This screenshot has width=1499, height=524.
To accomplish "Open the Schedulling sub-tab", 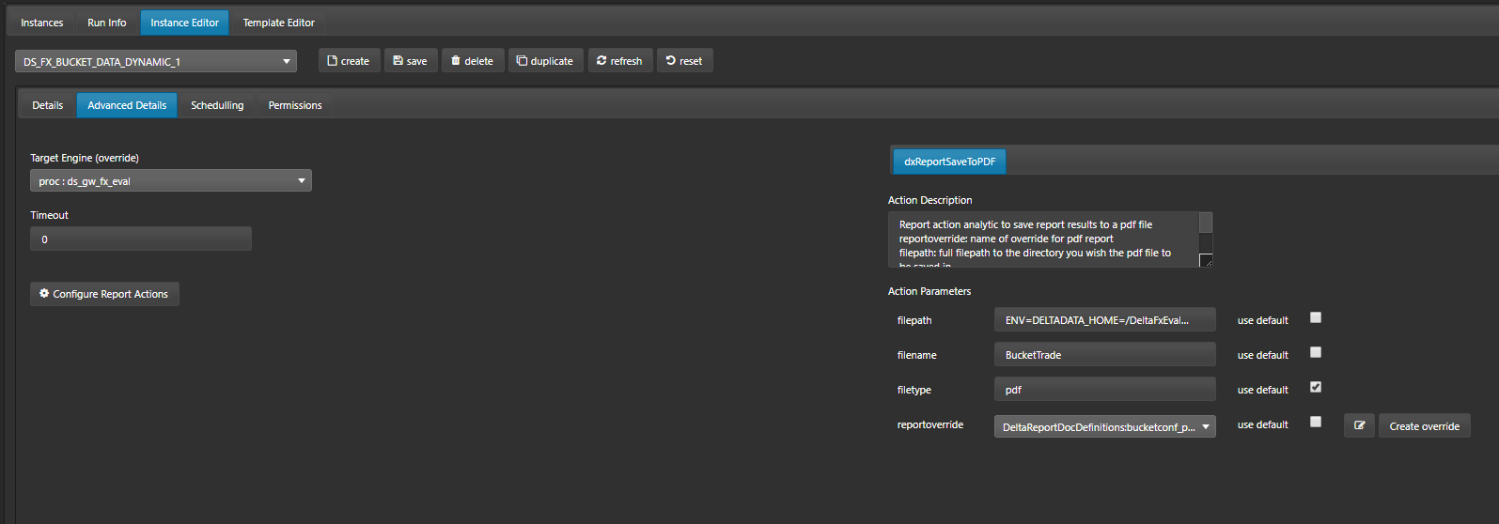I will pos(217,105).
